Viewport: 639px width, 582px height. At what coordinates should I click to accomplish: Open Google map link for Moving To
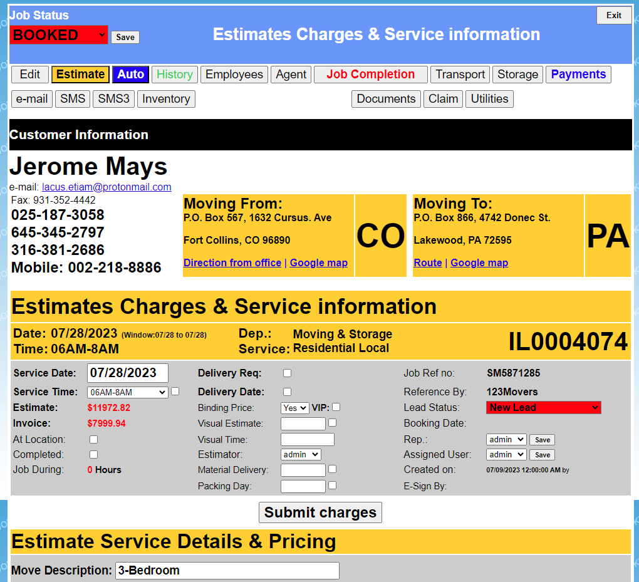tap(479, 262)
